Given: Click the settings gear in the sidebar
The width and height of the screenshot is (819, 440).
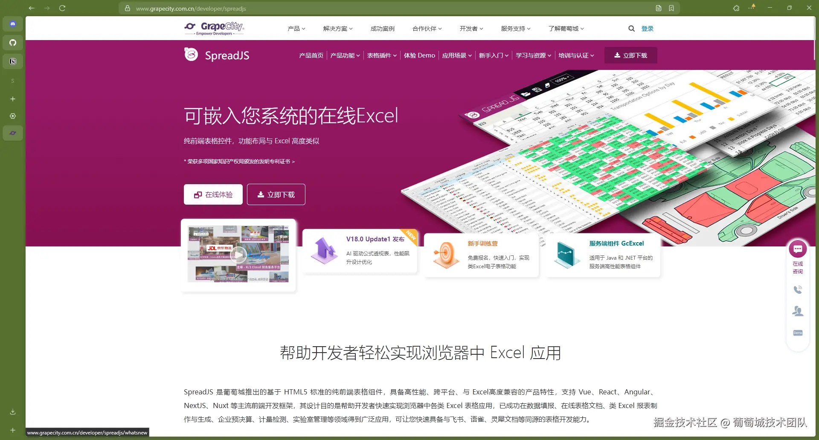Looking at the screenshot, I should pyautogui.click(x=13, y=116).
